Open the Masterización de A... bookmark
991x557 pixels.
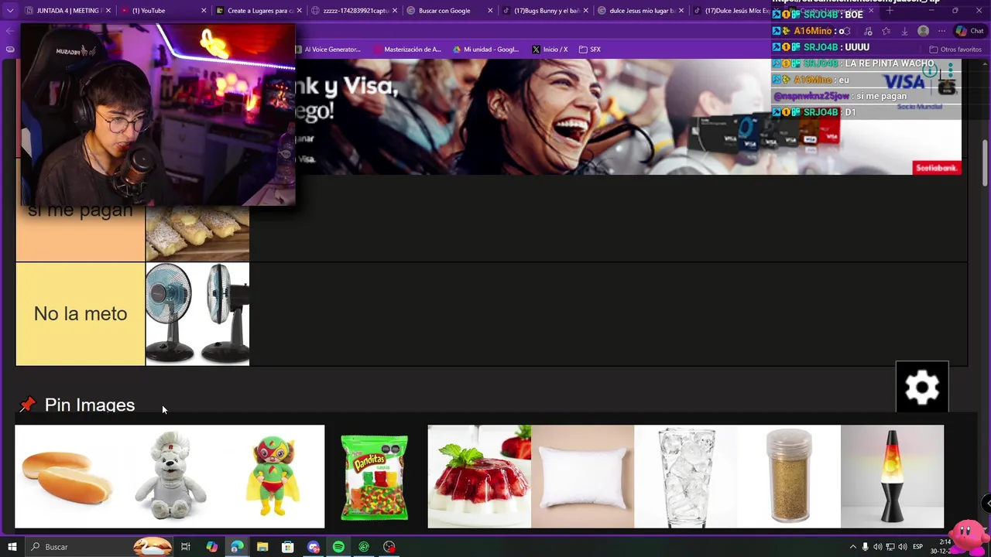pyautogui.click(x=407, y=50)
